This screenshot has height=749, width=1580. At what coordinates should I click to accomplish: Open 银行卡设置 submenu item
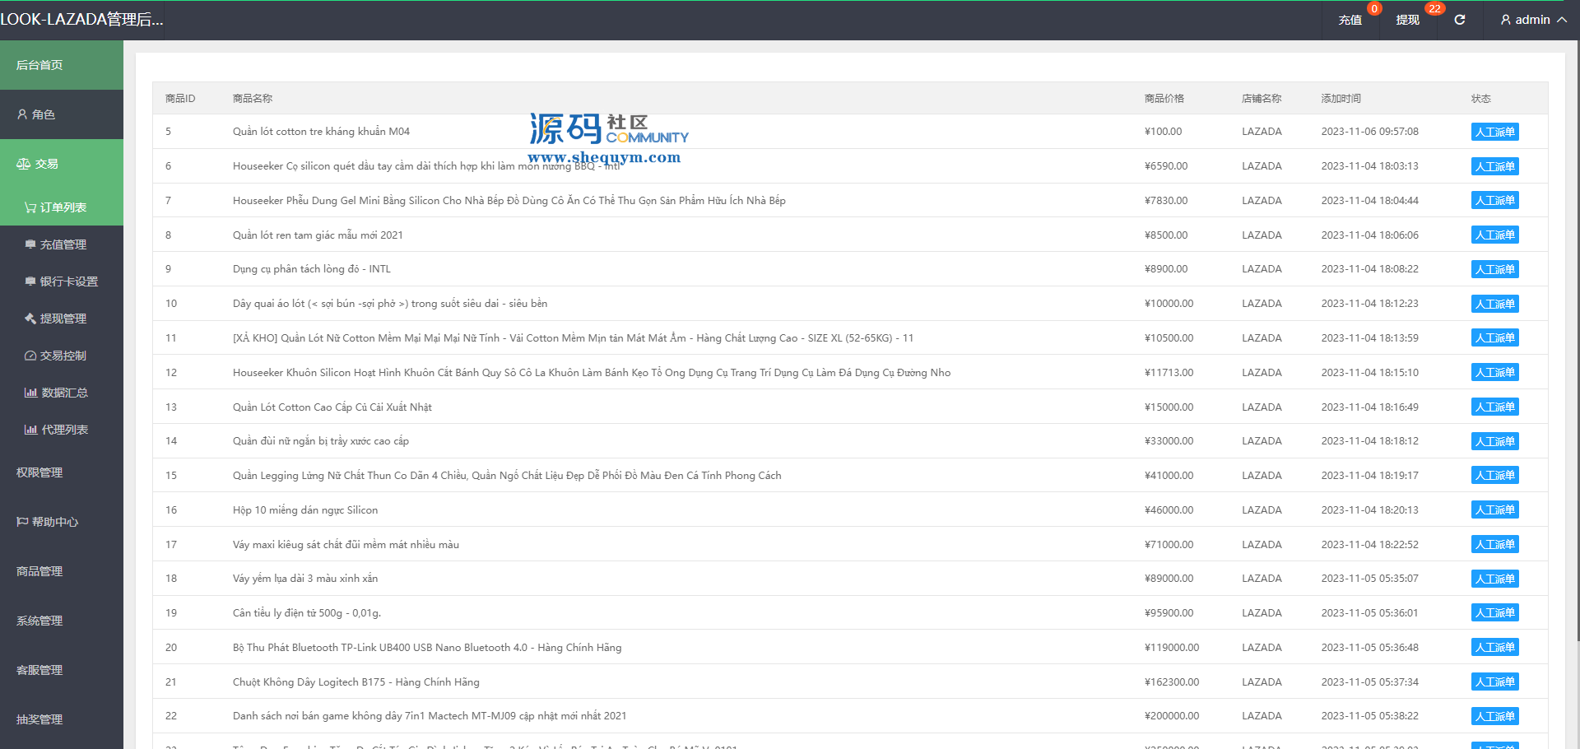(62, 281)
